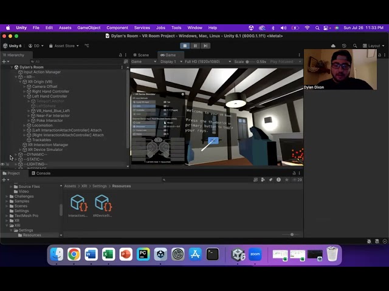Open the Layout dropdown
The height and width of the screenshot is (291, 389).
(x=374, y=46)
